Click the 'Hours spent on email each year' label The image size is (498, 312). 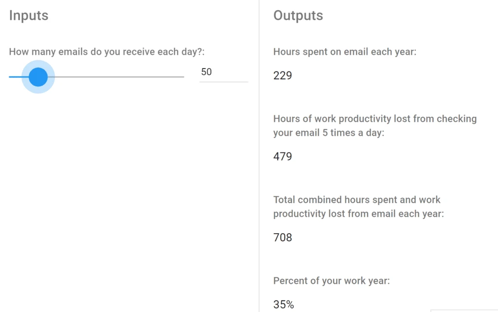344,52
